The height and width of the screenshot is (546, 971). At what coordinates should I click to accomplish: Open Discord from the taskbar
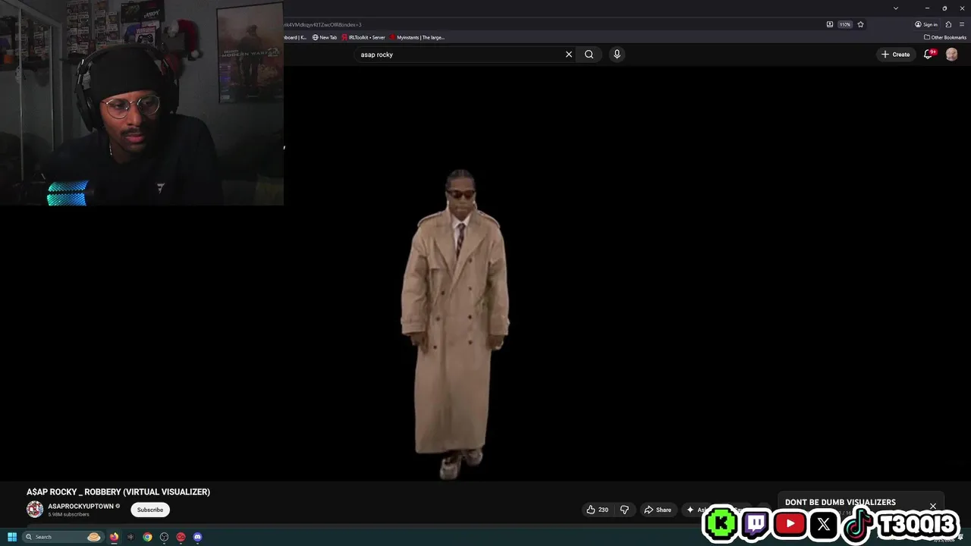click(197, 537)
